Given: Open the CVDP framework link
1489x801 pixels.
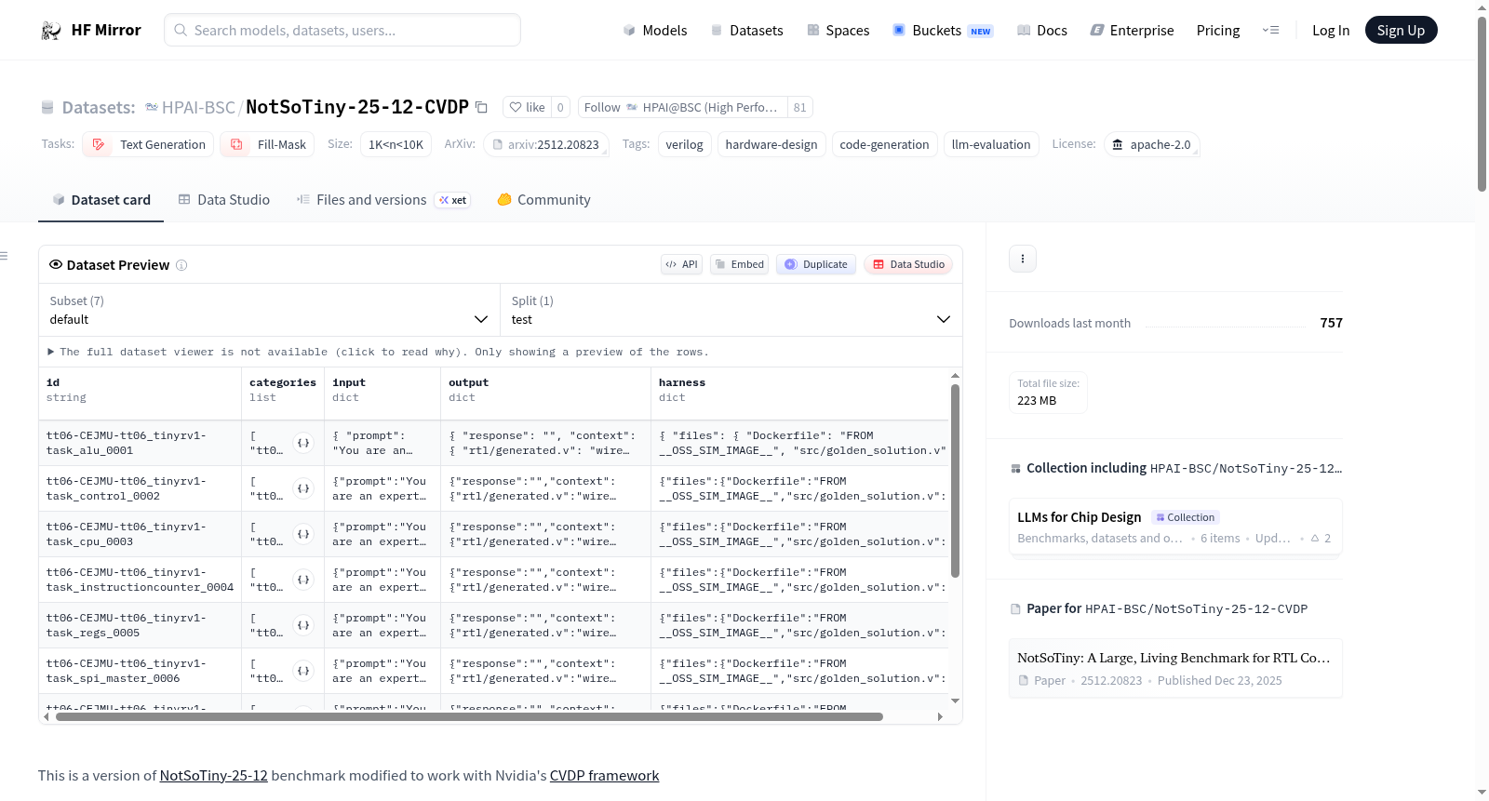Looking at the screenshot, I should (x=605, y=776).
